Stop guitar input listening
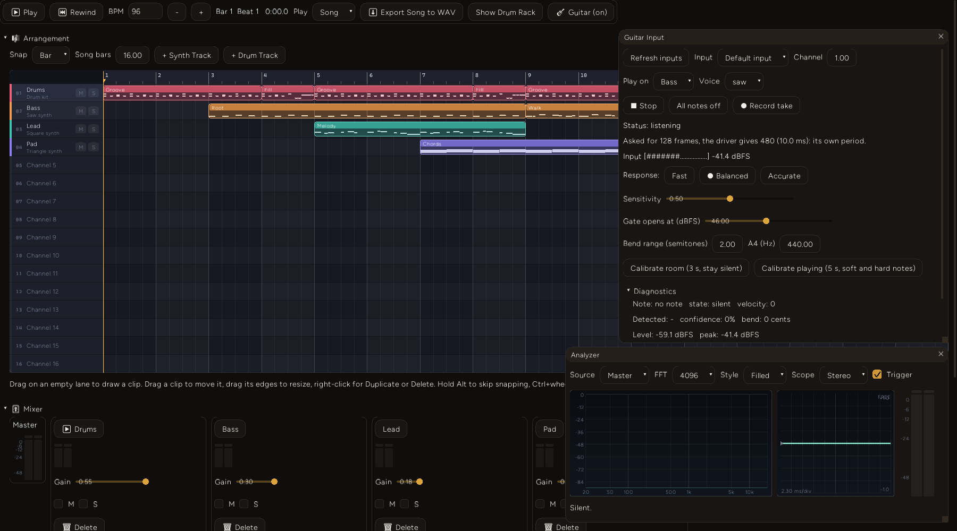The height and width of the screenshot is (531, 957). [643, 105]
